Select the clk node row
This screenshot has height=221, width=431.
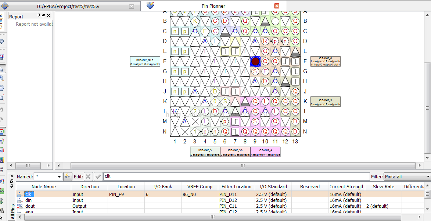220,194
